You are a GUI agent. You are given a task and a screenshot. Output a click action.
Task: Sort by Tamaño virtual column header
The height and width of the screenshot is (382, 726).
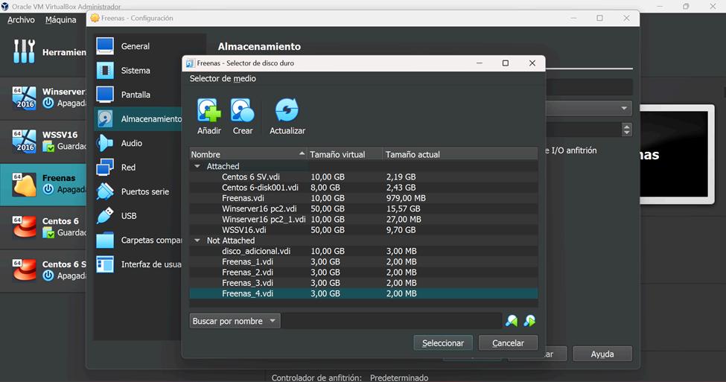pos(345,154)
